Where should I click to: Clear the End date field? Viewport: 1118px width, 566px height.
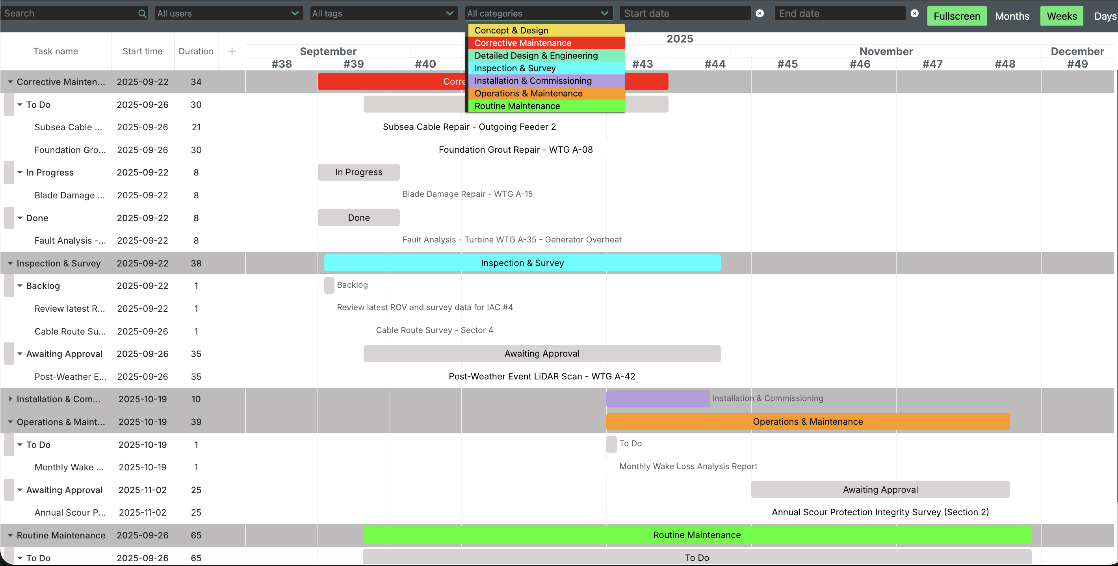914,13
